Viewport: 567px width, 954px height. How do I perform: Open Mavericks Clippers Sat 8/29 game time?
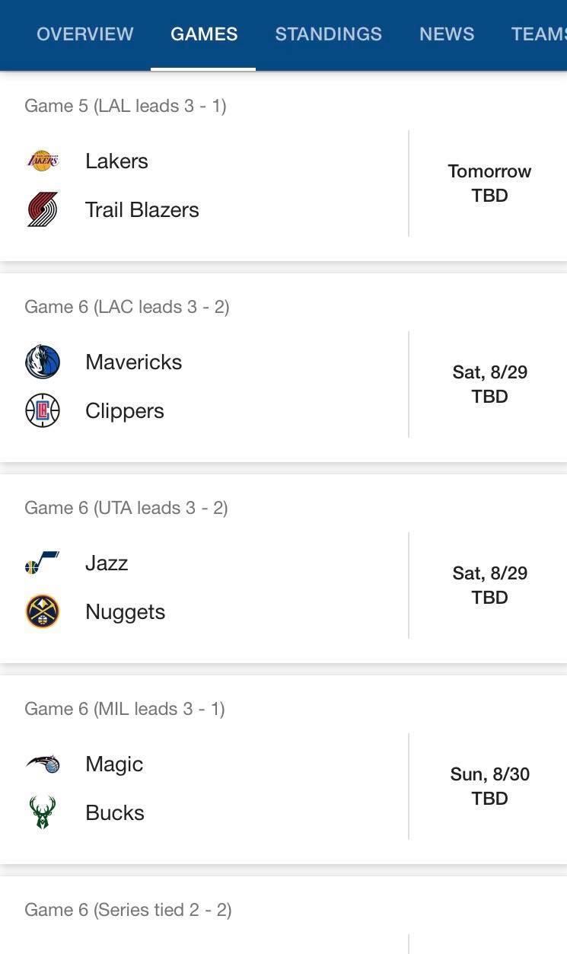[489, 384]
